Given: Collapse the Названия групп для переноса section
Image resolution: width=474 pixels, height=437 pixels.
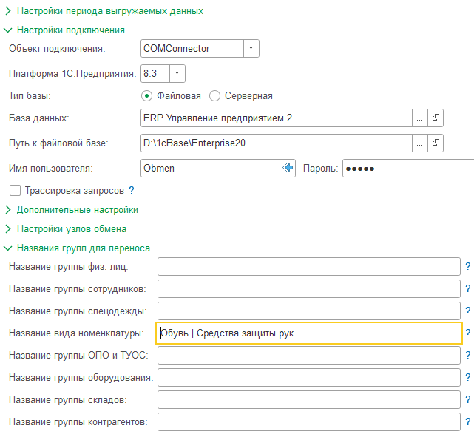Looking at the screenshot, I should click(8, 248).
